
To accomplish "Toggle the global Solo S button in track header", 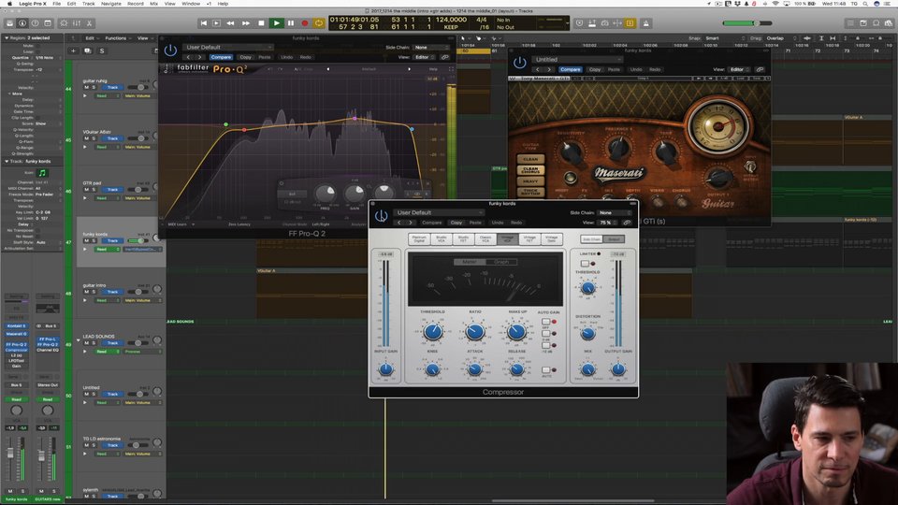I will point(102,50).
